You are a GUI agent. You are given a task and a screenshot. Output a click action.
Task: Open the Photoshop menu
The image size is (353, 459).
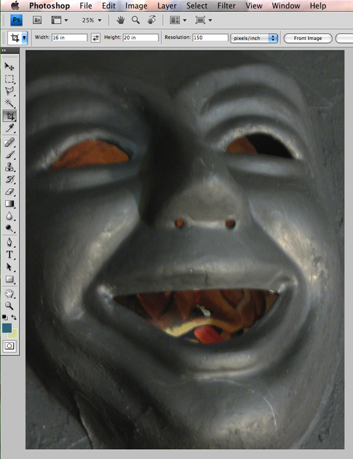49,5
